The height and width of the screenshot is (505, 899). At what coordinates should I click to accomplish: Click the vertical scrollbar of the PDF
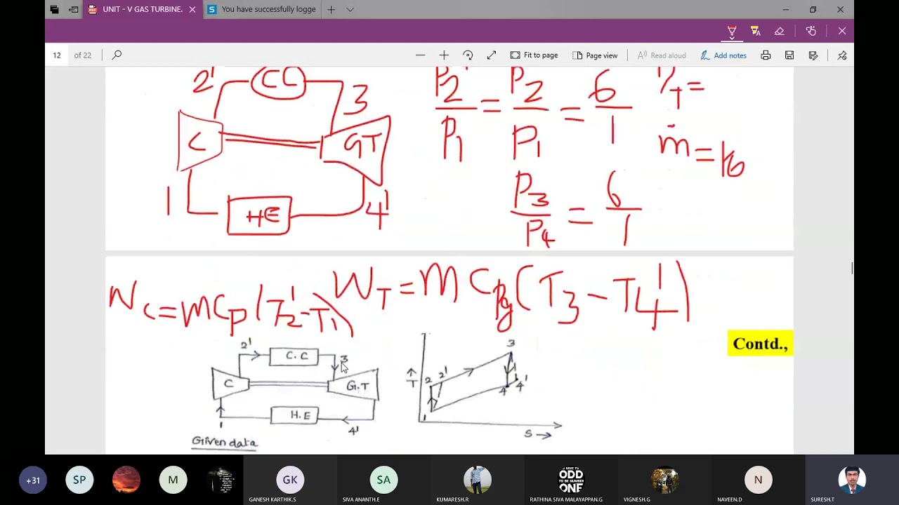click(x=851, y=268)
